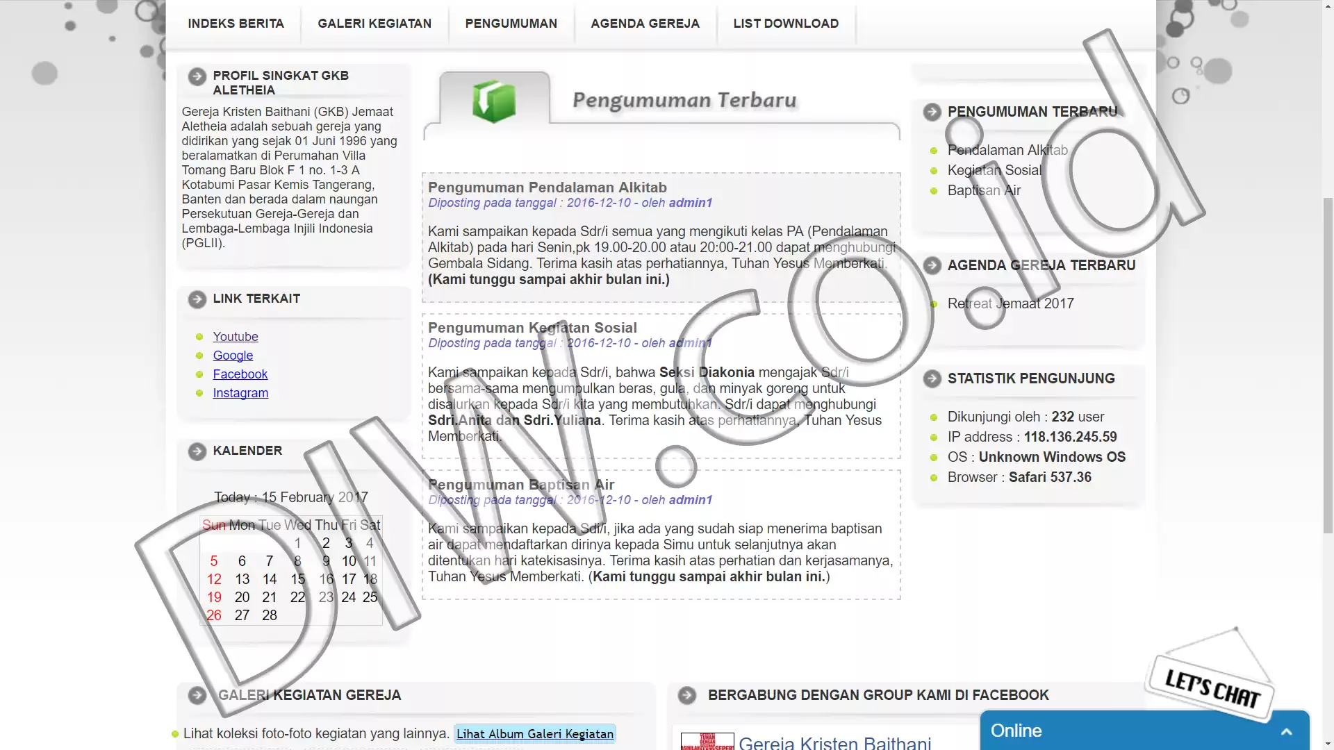Viewport: 1334px width, 750px height.
Task: Open Kegiatan Sosial in the sidebar list
Action: (x=994, y=170)
